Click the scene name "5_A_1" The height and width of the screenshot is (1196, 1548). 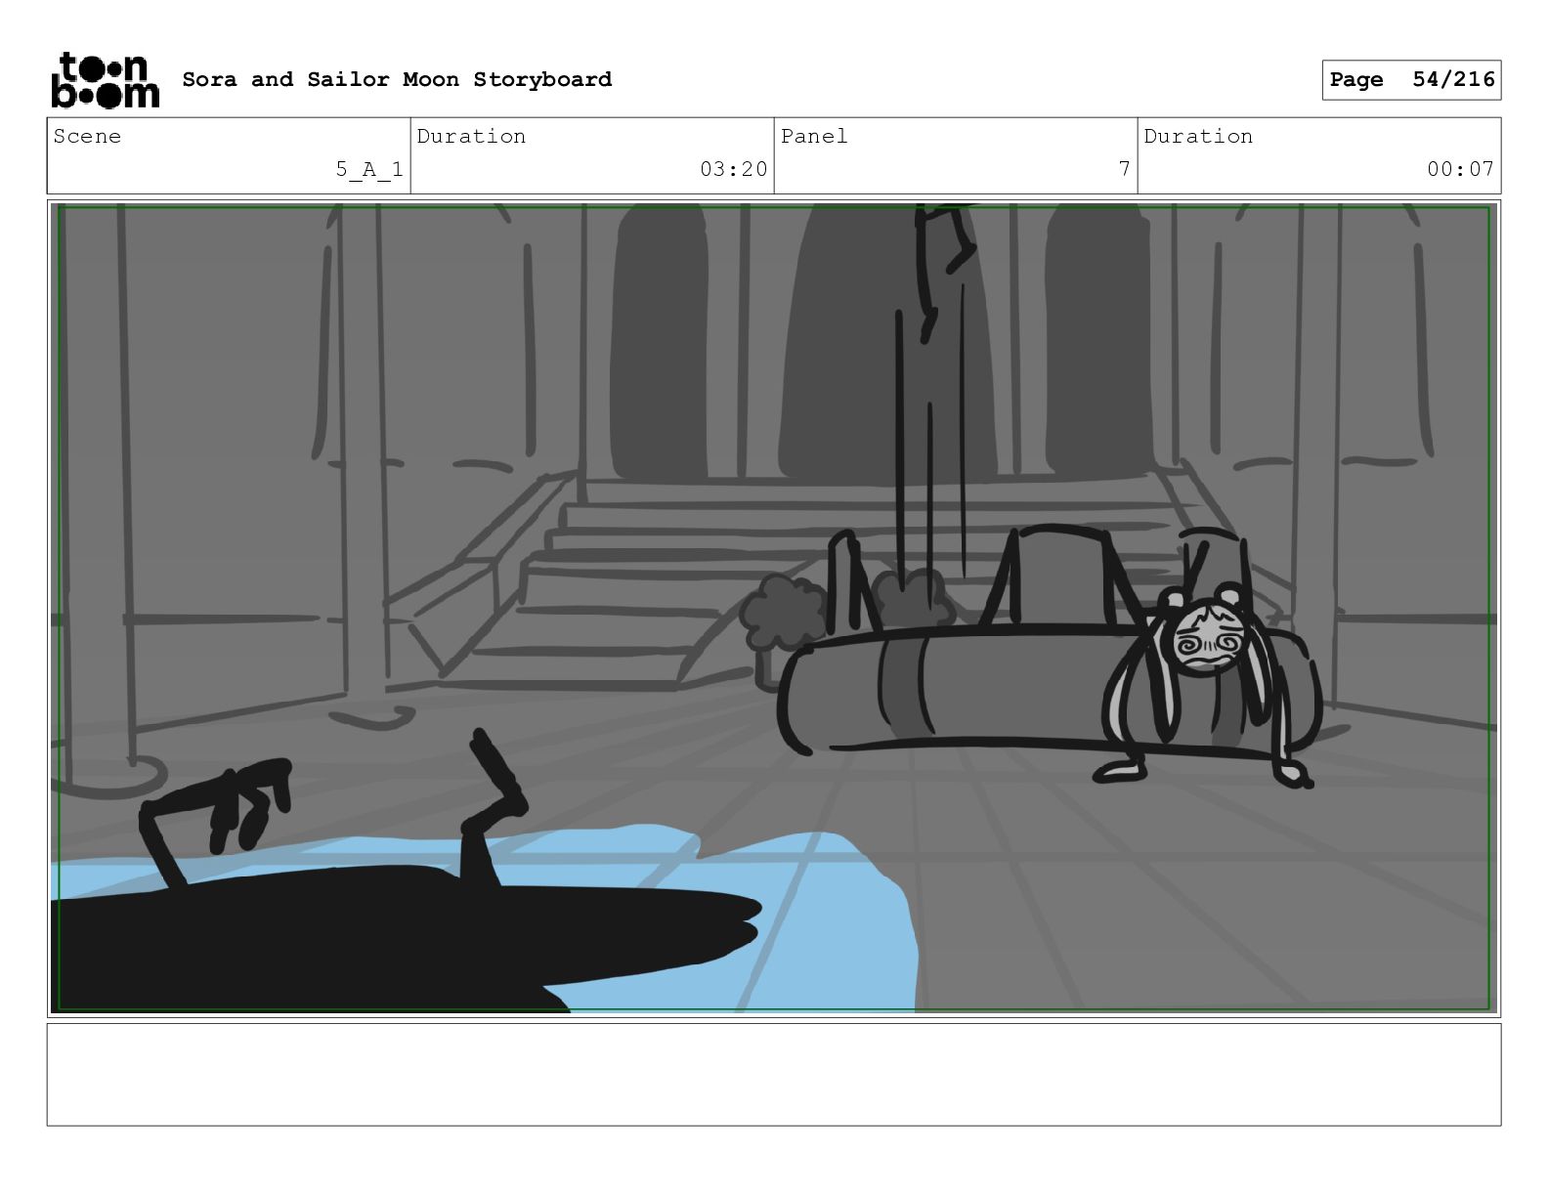(x=369, y=169)
